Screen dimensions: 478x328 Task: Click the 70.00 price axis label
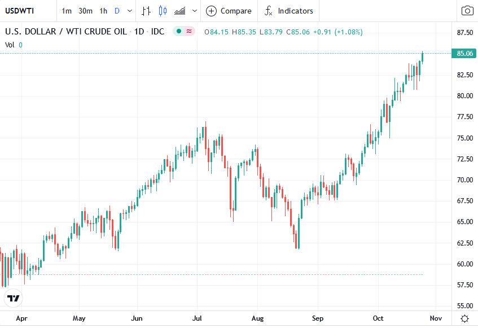[x=465, y=180]
